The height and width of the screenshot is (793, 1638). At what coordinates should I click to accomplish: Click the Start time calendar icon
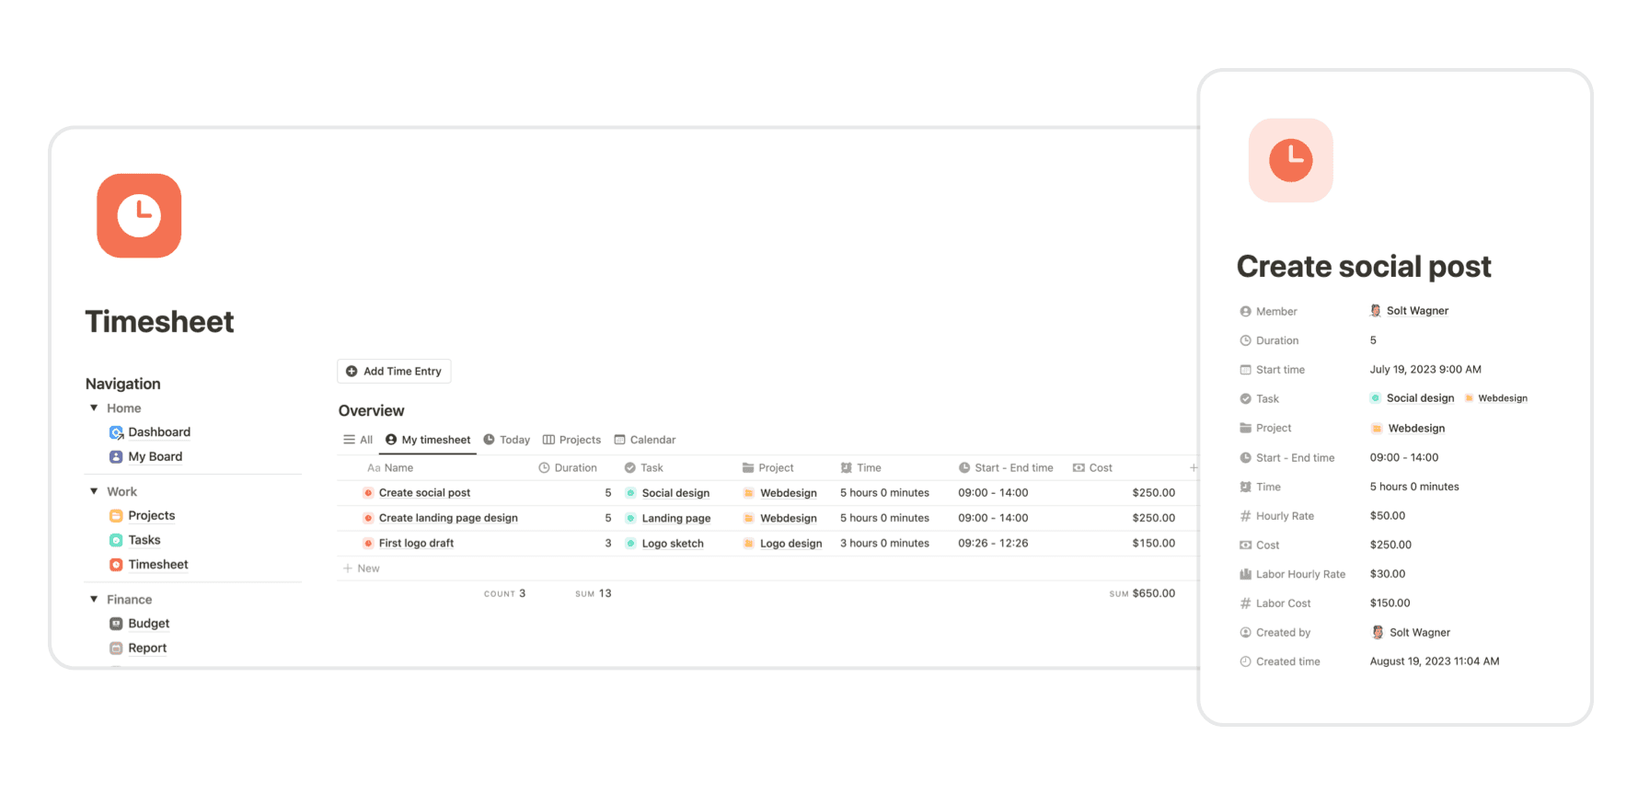tap(1245, 370)
